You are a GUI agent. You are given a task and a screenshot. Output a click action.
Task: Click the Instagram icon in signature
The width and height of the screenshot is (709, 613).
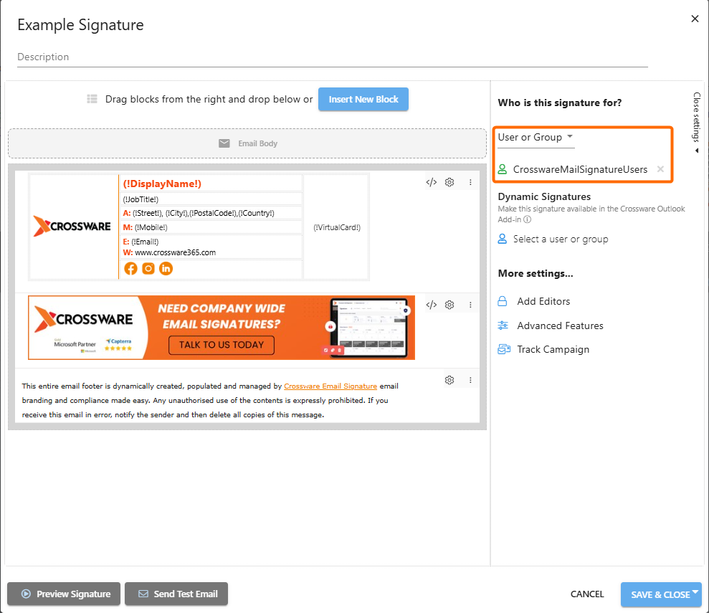coord(148,269)
